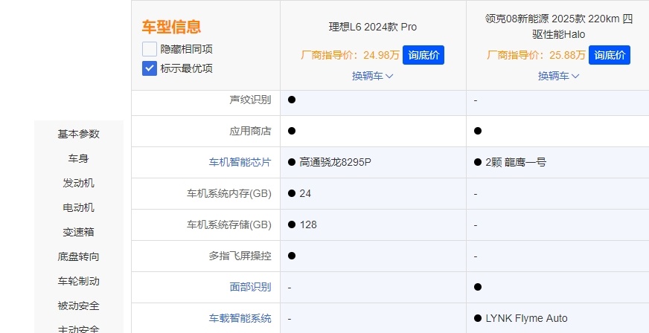The height and width of the screenshot is (333, 649).
Task: Click 询底价 for 领克08新能源
Action: pyautogui.click(x=610, y=55)
